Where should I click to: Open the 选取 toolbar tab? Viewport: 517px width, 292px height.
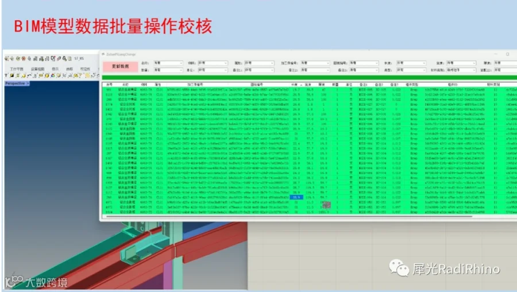70,69
